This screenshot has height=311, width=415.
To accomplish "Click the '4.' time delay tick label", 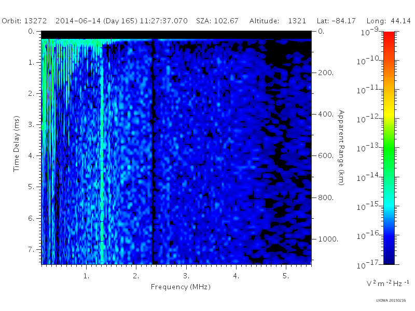I will (31, 156).
